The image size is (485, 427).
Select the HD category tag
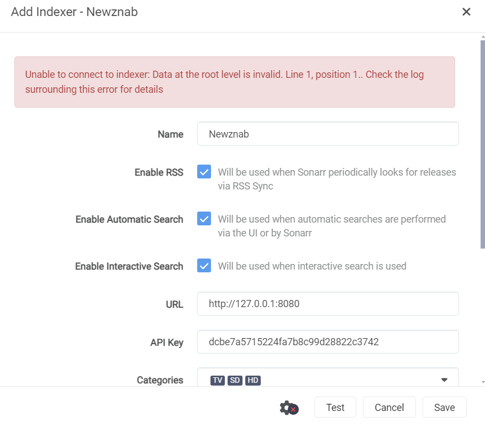252,380
